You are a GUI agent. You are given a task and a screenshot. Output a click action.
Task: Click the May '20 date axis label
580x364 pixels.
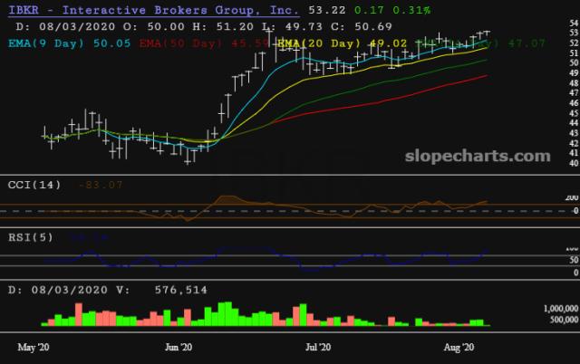pyautogui.click(x=34, y=347)
